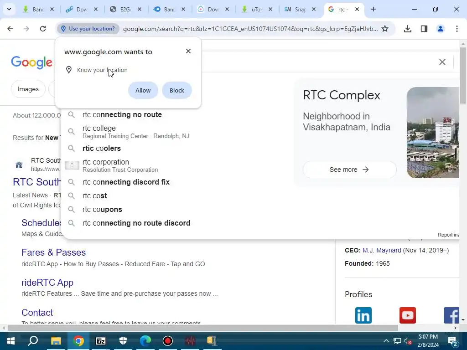The height and width of the screenshot is (350, 467).
Task: Open the YouTube profile icon
Action: (x=407, y=315)
